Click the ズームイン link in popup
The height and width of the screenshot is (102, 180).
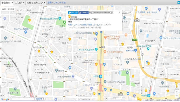[x=98, y=25]
